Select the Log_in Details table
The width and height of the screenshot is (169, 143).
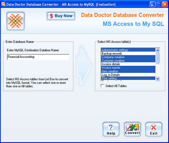[128, 75]
